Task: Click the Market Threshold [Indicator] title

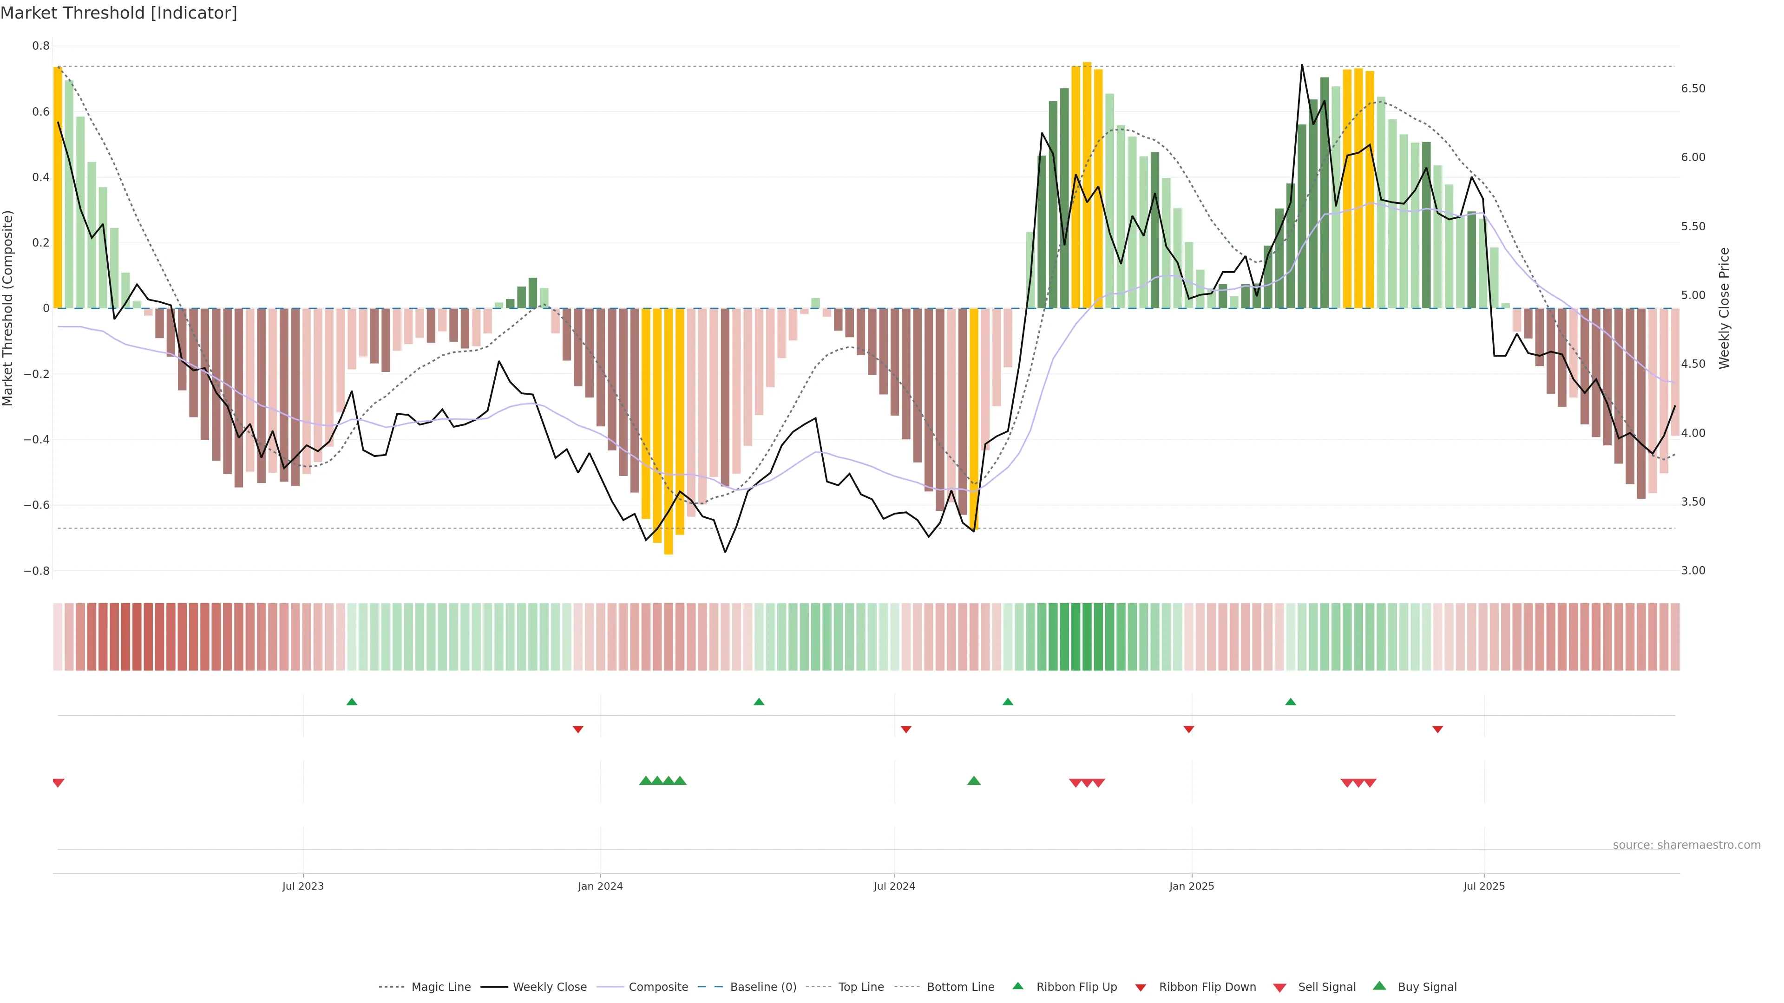Action: tap(118, 13)
